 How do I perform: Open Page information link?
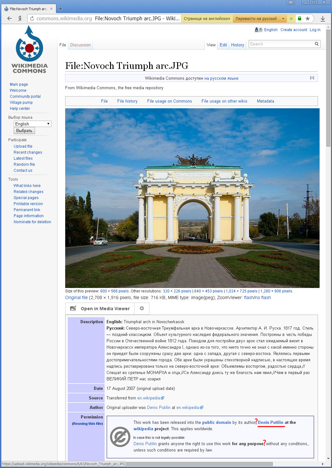(x=29, y=216)
